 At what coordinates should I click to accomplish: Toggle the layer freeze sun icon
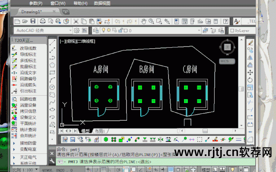click(x=109, y=30)
